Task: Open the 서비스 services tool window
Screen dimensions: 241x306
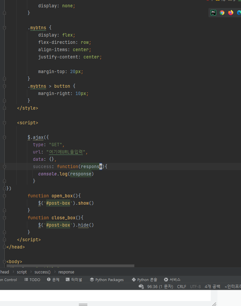Action: tap(172, 280)
